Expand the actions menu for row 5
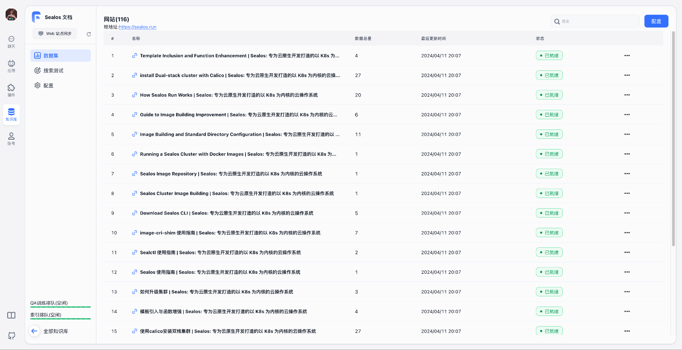This screenshot has height=350, width=682. 627,135
